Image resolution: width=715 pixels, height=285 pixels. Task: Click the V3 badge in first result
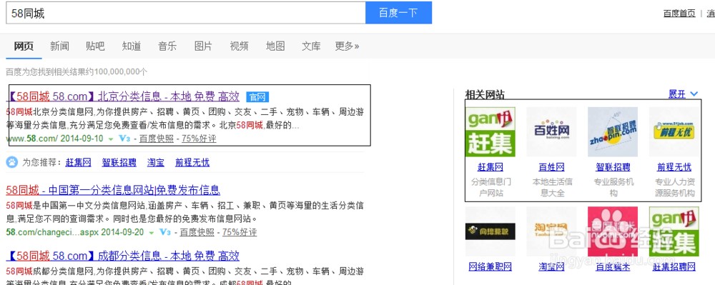pyautogui.click(x=125, y=139)
